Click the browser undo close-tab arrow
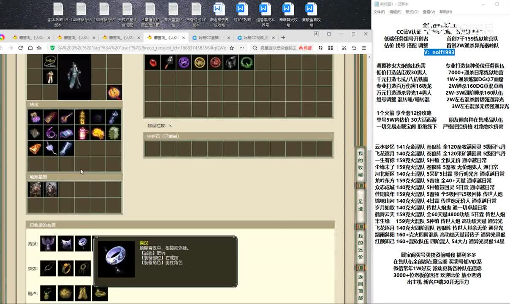The height and width of the screenshot is (304, 510). click(354, 48)
